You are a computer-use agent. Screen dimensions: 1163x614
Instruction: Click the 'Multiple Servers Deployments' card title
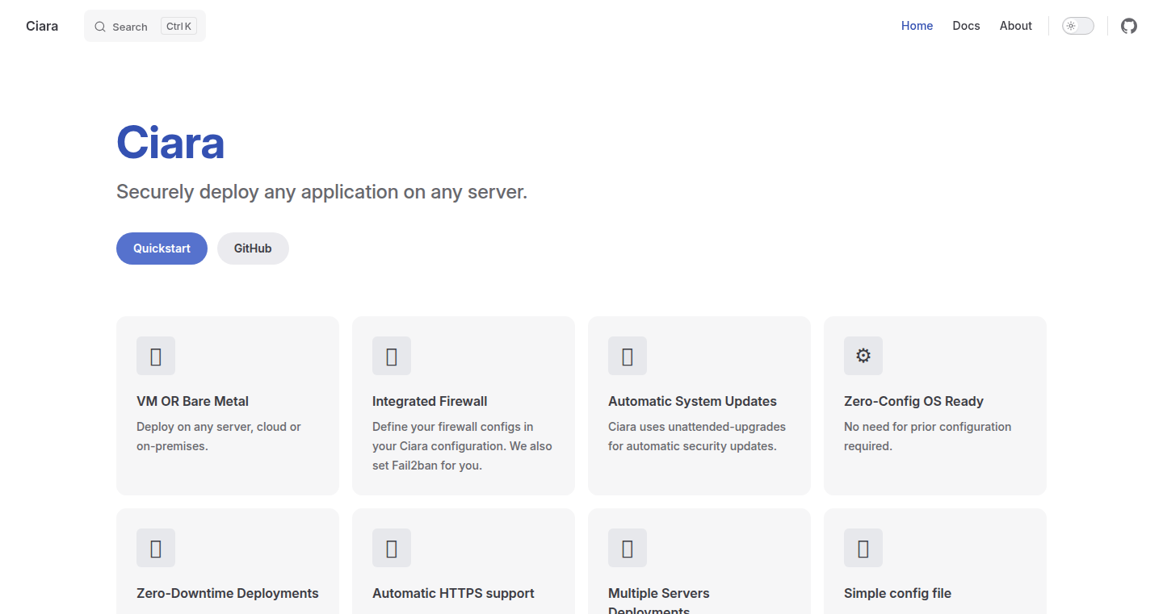(659, 602)
